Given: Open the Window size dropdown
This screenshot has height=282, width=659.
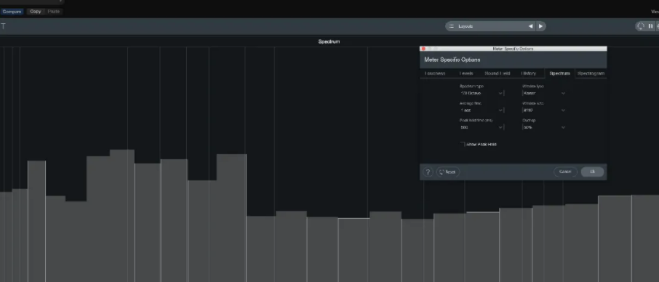Looking at the screenshot, I should tap(544, 110).
